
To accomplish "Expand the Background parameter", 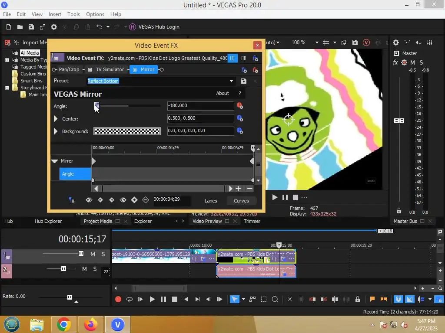I will 56,131.
